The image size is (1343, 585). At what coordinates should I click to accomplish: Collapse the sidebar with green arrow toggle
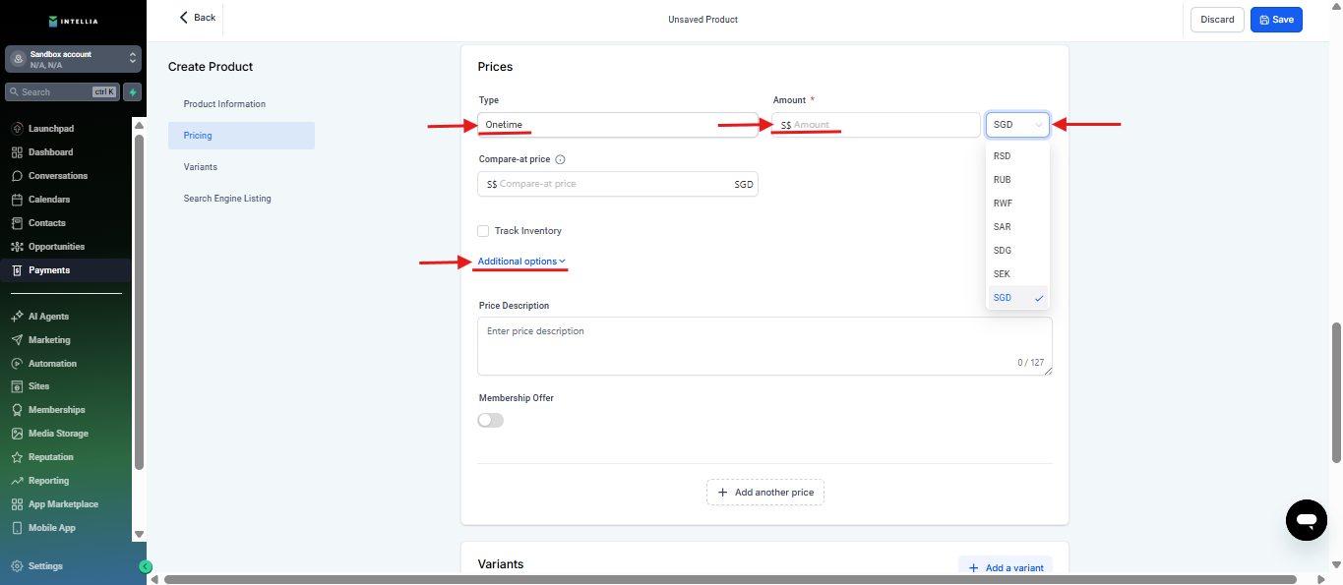[146, 566]
